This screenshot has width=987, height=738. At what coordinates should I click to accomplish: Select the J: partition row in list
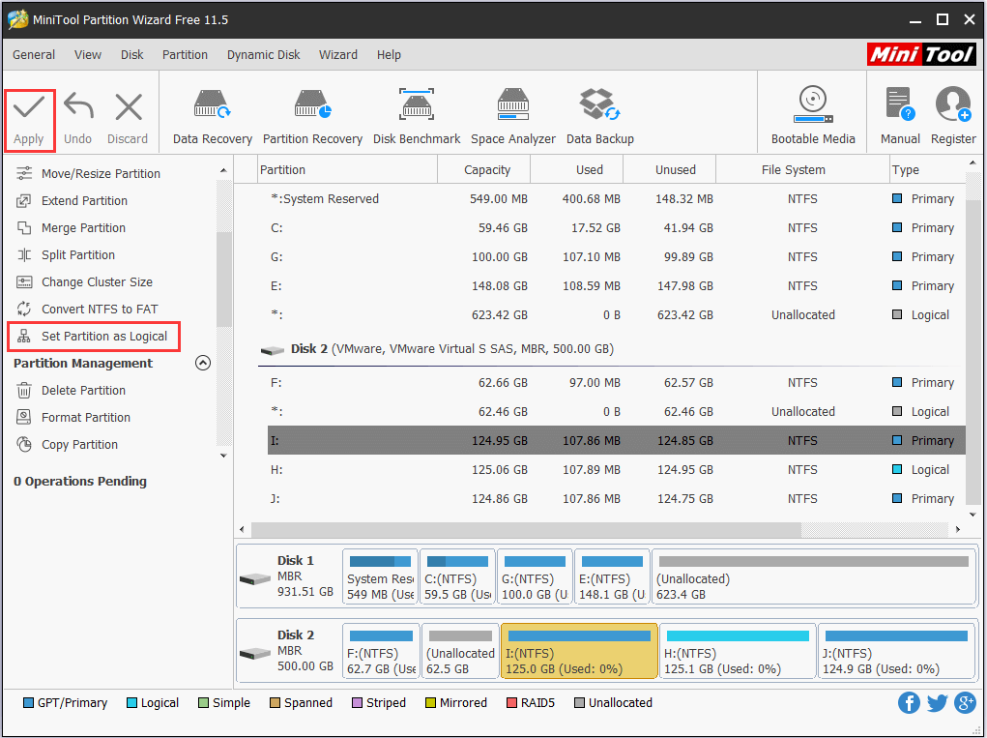click(x=616, y=499)
